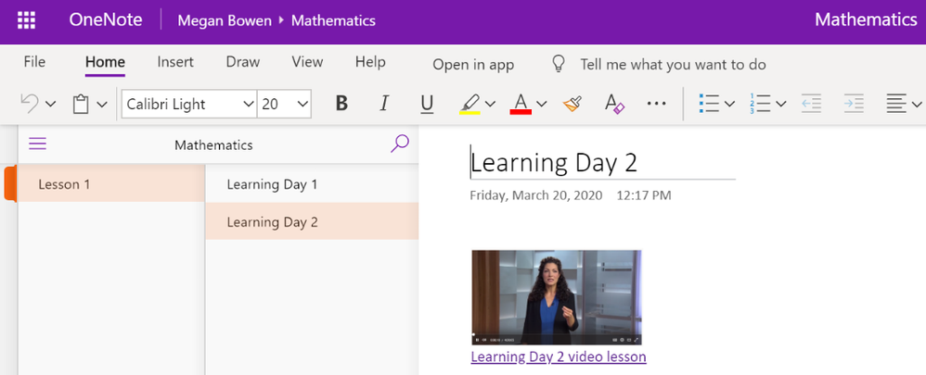Viewport: 926px width, 375px height.
Task: Click the paragraph alignment icon
Action: tap(896, 104)
